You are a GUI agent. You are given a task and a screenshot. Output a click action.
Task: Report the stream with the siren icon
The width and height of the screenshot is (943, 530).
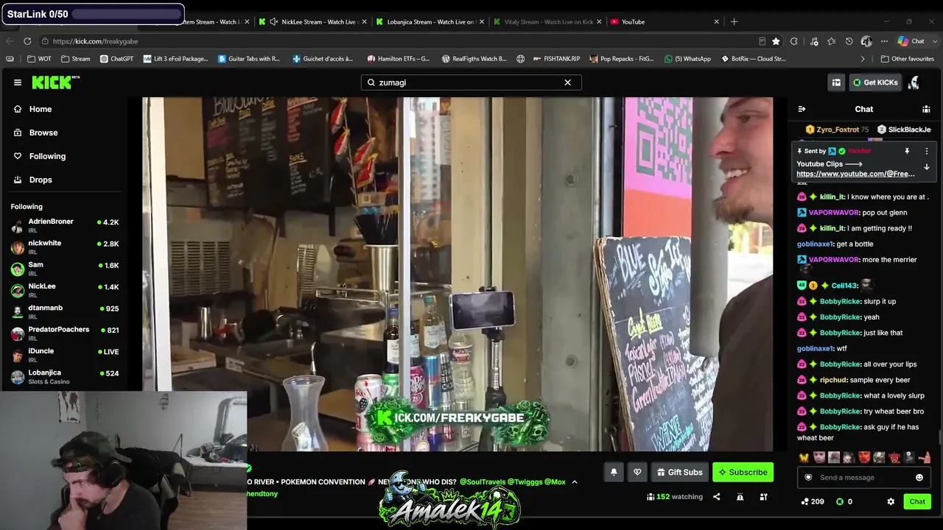click(740, 497)
